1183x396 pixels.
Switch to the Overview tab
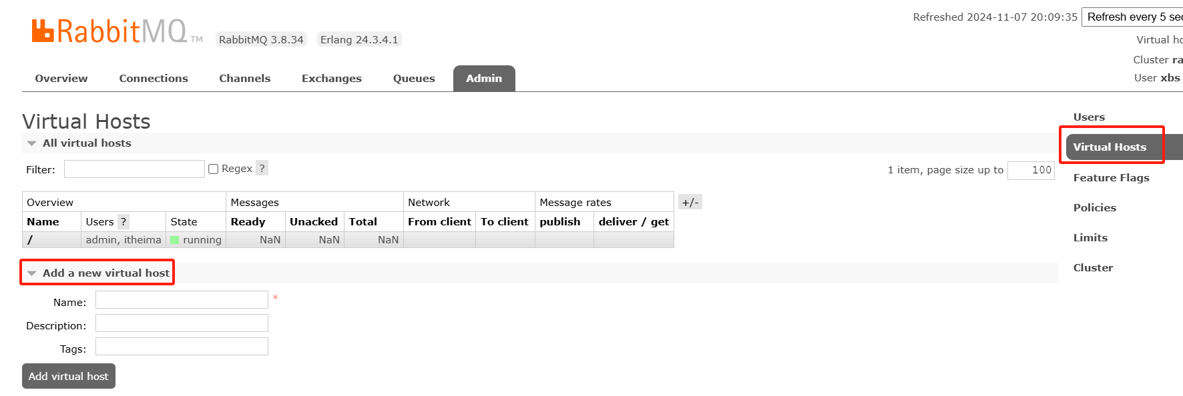pyautogui.click(x=61, y=79)
